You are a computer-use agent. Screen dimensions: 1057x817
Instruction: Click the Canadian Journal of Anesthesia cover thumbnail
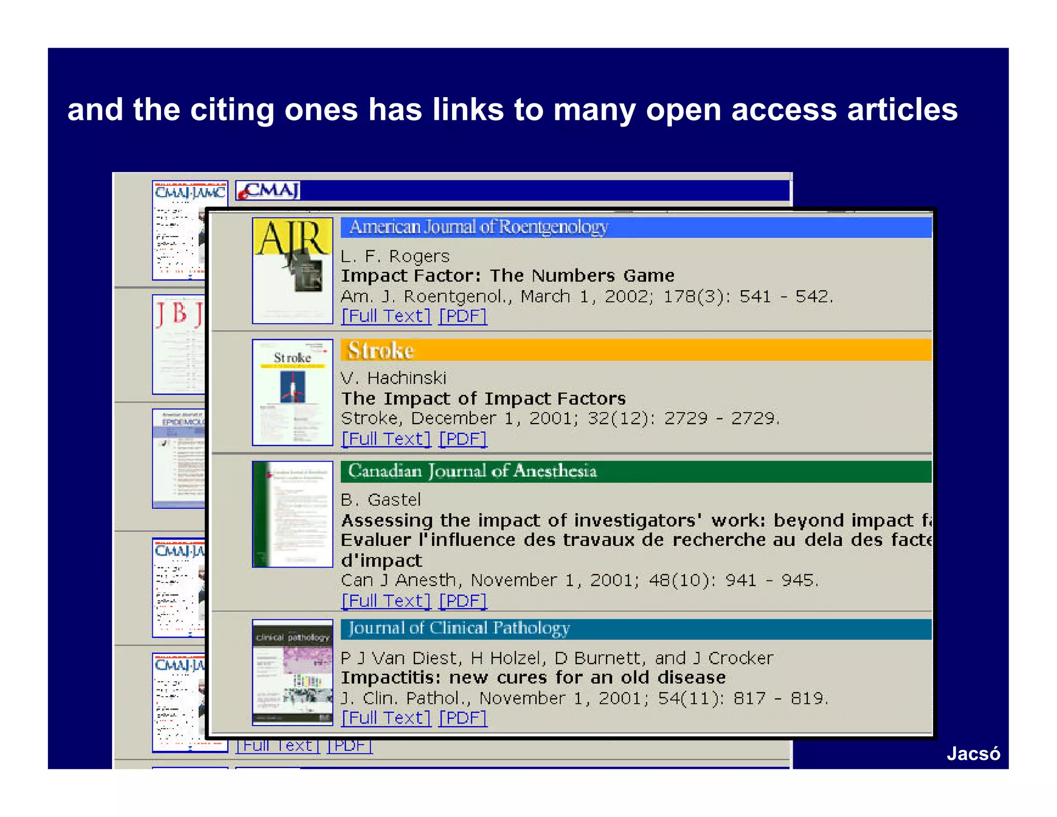pos(293,514)
